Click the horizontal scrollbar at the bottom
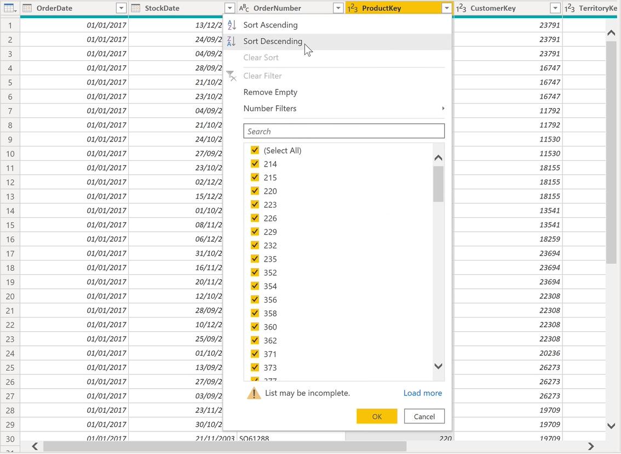Screen dimensions: 621x454 (x=225, y=446)
